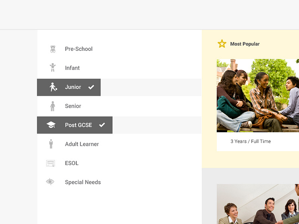Pick the Adult Learner label
This screenshot has height=224, width=299.
(82, 144)
